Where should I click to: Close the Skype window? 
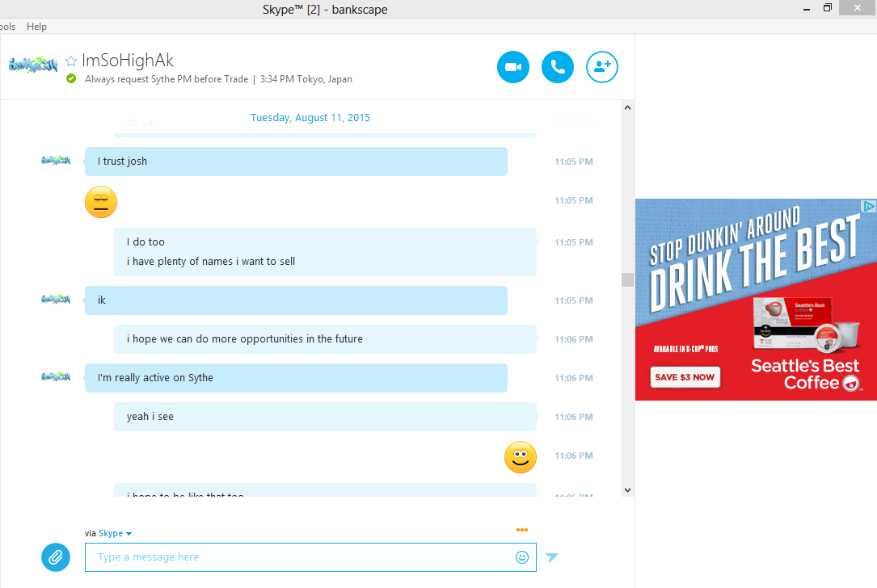coord(858,7)
